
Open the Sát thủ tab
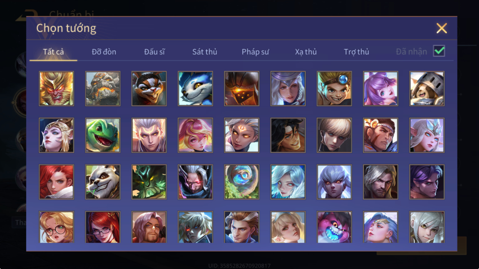click(205, 52)
